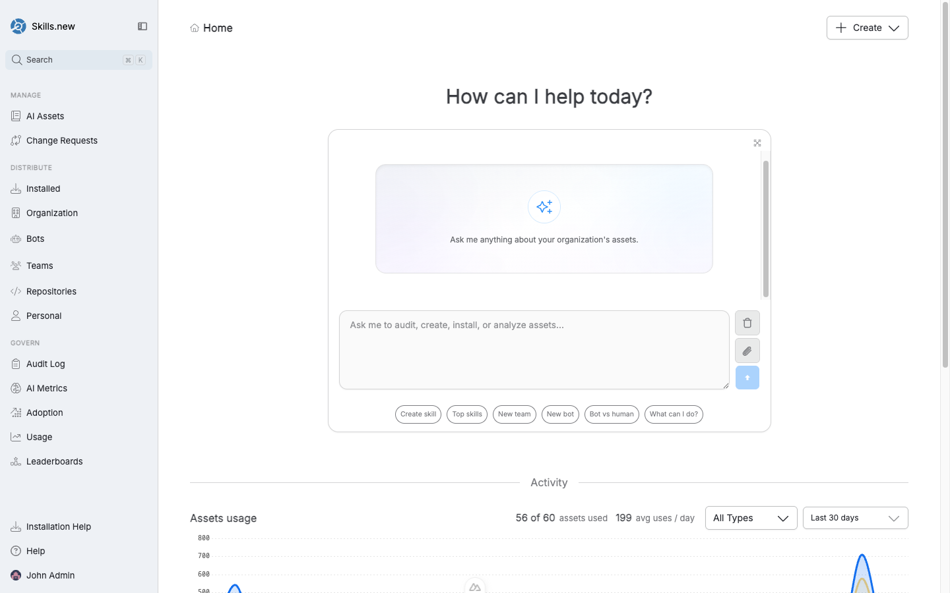Expand the All Types filter dropdown
This screenshot has width=950, height=593.
[751, 518]
